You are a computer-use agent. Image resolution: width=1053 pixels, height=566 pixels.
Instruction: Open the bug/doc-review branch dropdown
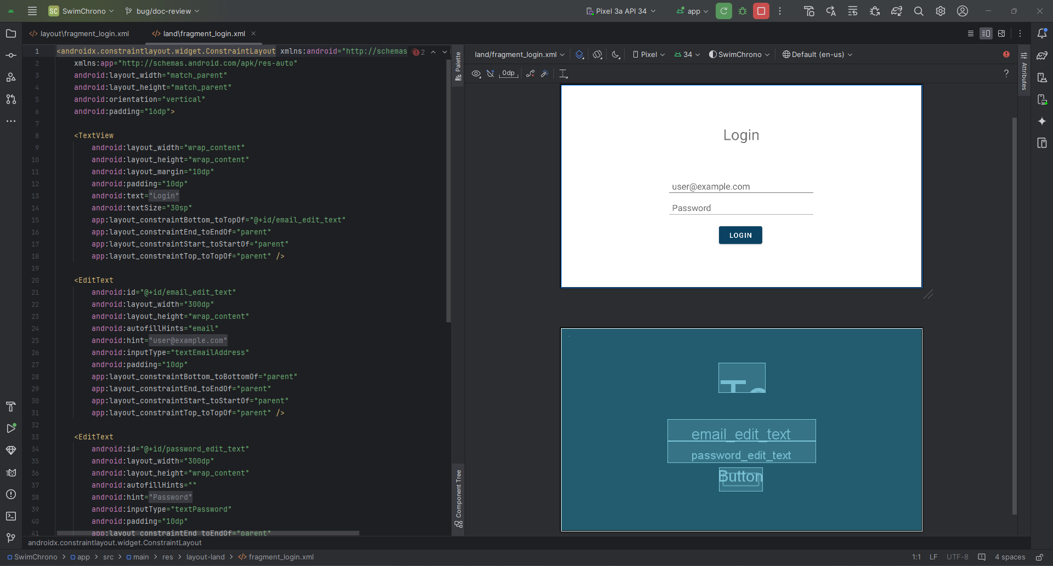coord(162,11)
